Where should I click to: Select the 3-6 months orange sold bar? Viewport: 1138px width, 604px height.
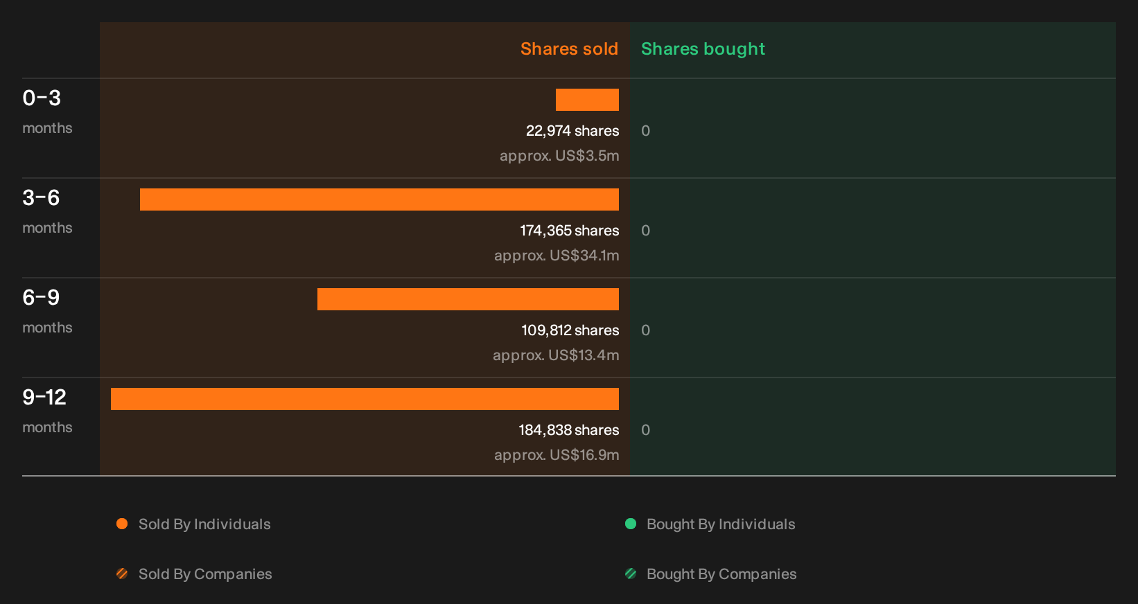click(379, 199)
